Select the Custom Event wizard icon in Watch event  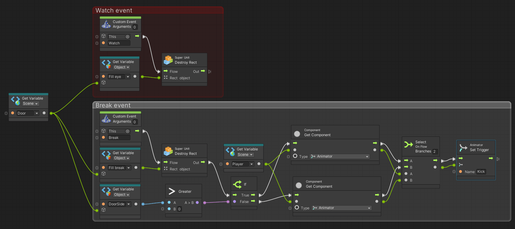tap(106, 24)
